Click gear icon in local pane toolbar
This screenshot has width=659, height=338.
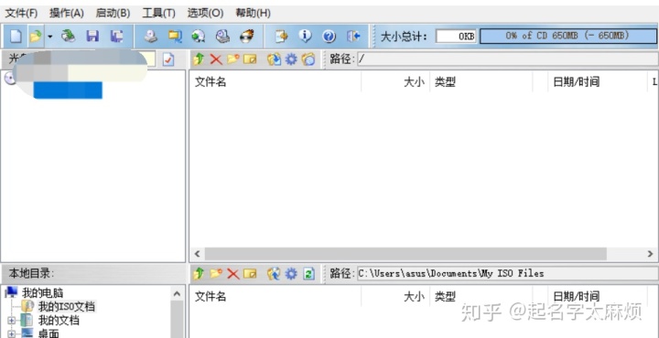[x=291, y=274]
